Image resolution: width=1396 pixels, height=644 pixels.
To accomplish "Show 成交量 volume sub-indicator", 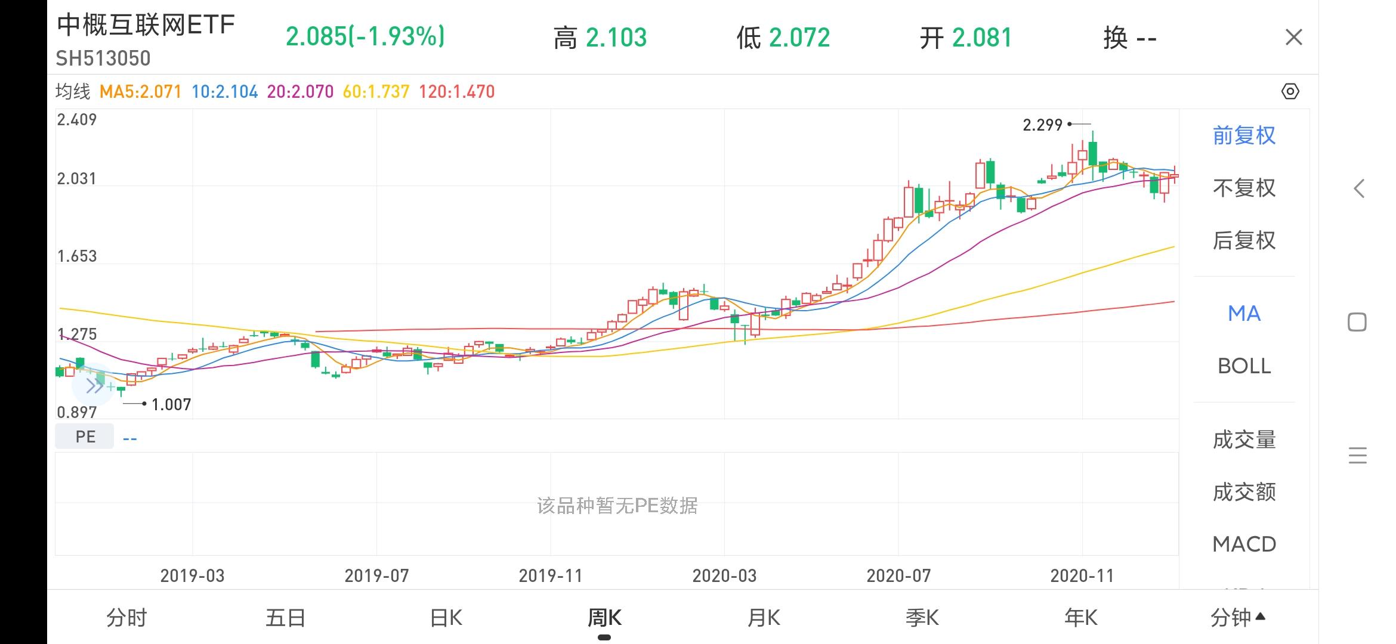I will 1244,439.
